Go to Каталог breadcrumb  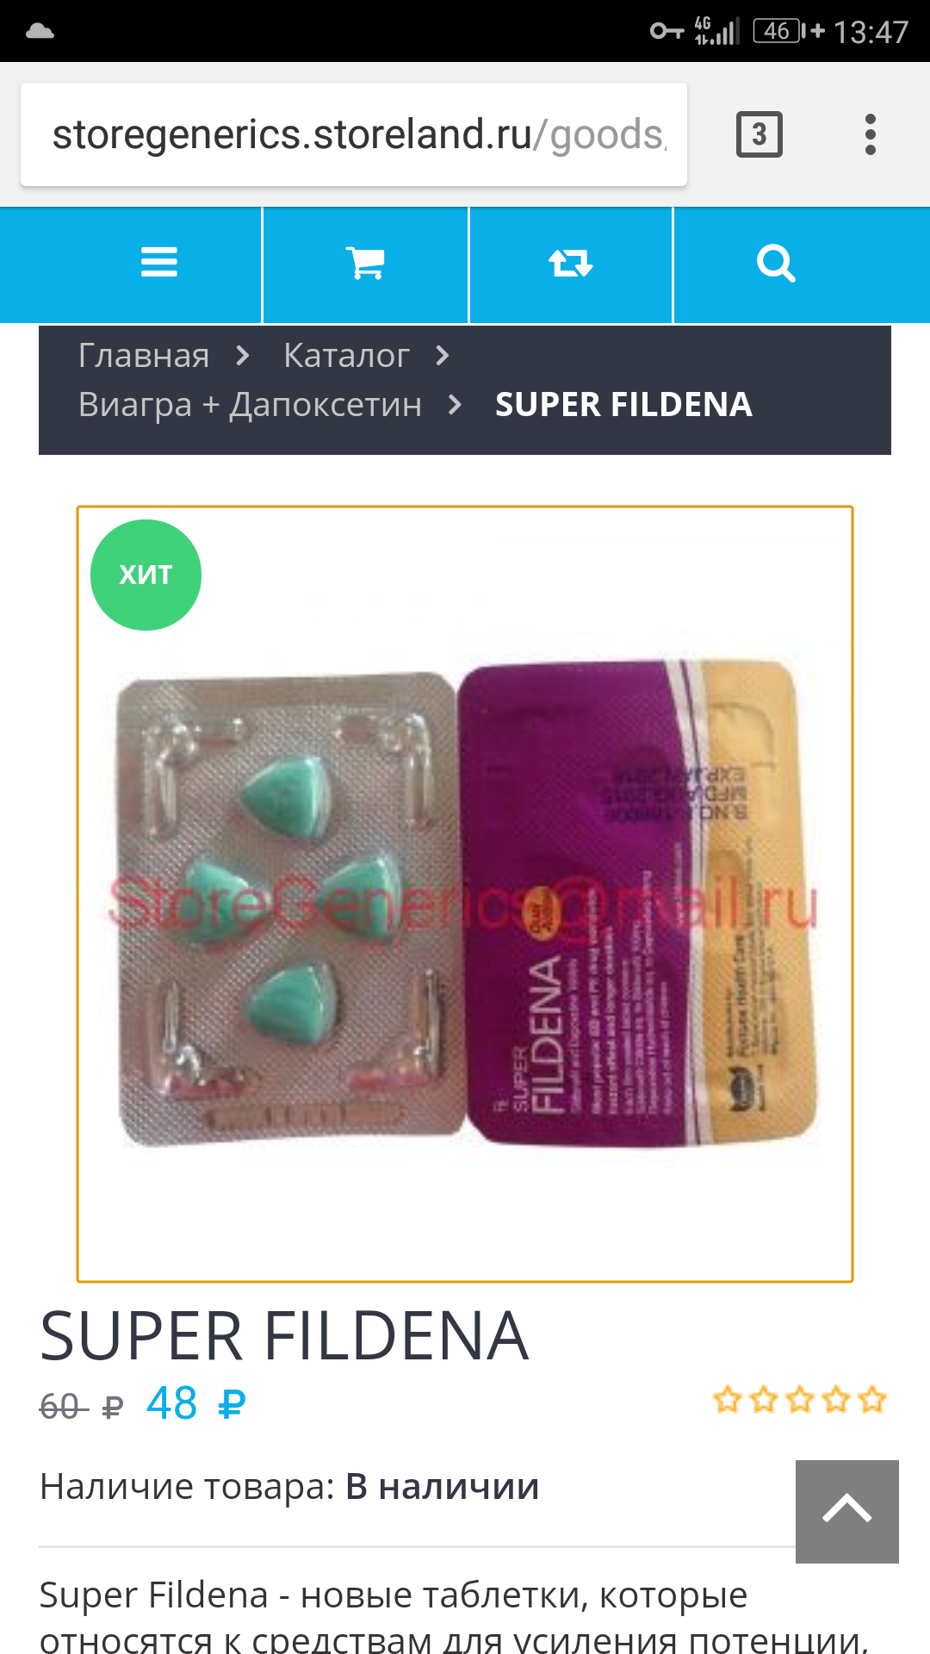tap(346, 355)
